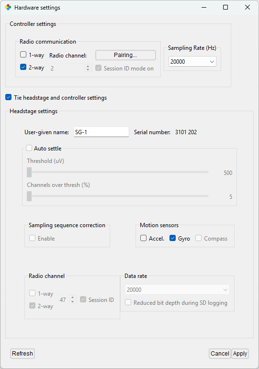Click the Refresh button
The image size is (259, 369).
[23, 354]
